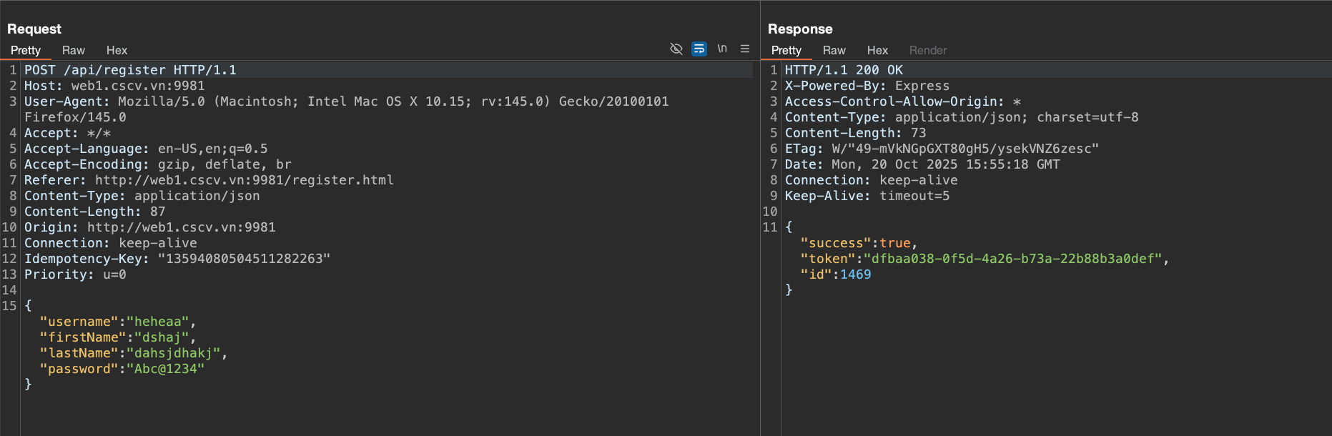Click the response token value
The image size is (1332, 436).
(x=1012, y=259)
